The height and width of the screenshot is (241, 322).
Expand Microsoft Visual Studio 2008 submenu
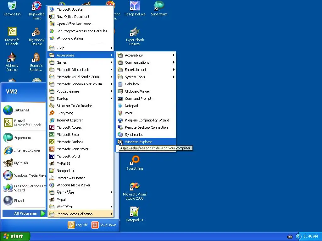point(80,77)
